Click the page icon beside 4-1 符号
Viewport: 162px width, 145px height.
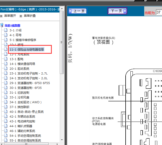(6, 35)
